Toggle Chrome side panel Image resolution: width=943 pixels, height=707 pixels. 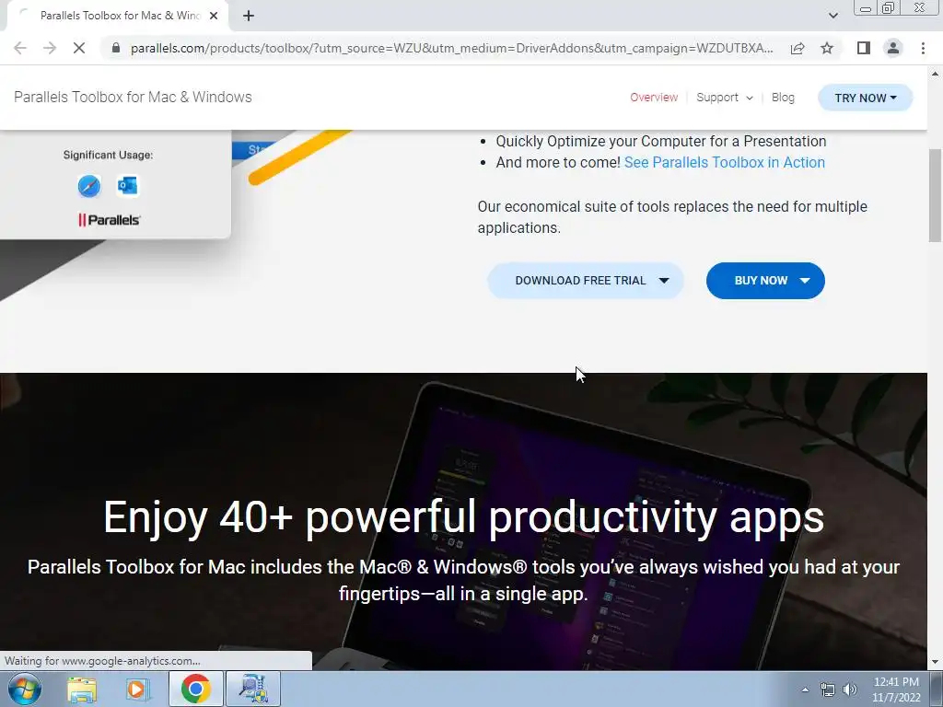pyautogui.click(x=864, y=48)
